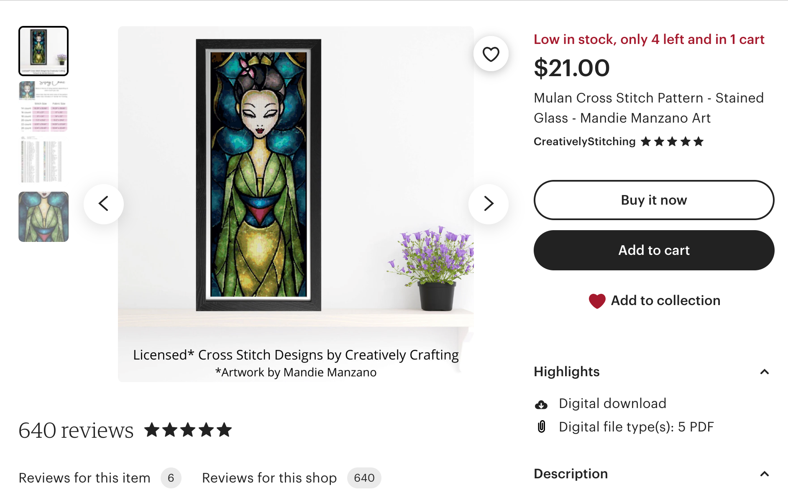788x498 pixels.
Task: Favorite this listing with the heart icon
Action: pos(491,54)
